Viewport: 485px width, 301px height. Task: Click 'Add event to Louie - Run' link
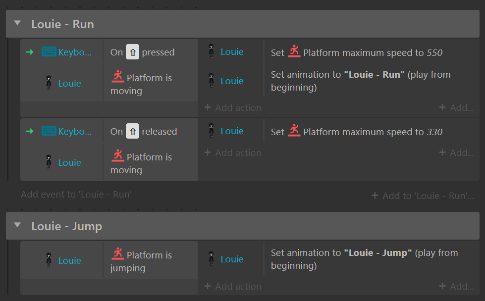click(x=76, y=195)
